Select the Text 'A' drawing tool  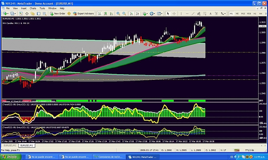pos(211,14)
